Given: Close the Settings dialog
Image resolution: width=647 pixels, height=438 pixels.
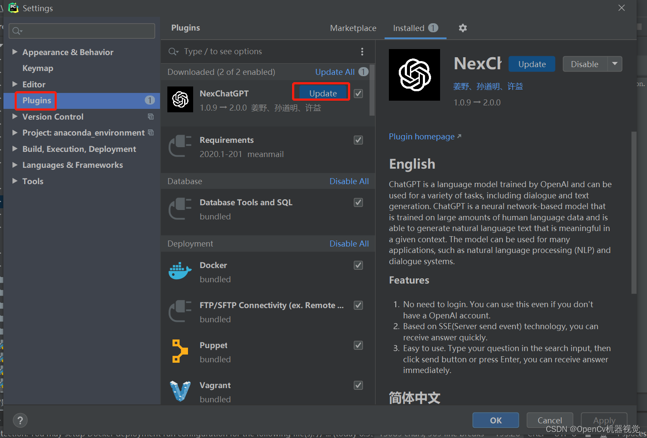Looking at the screenshot, I should [x=622, y=8].
